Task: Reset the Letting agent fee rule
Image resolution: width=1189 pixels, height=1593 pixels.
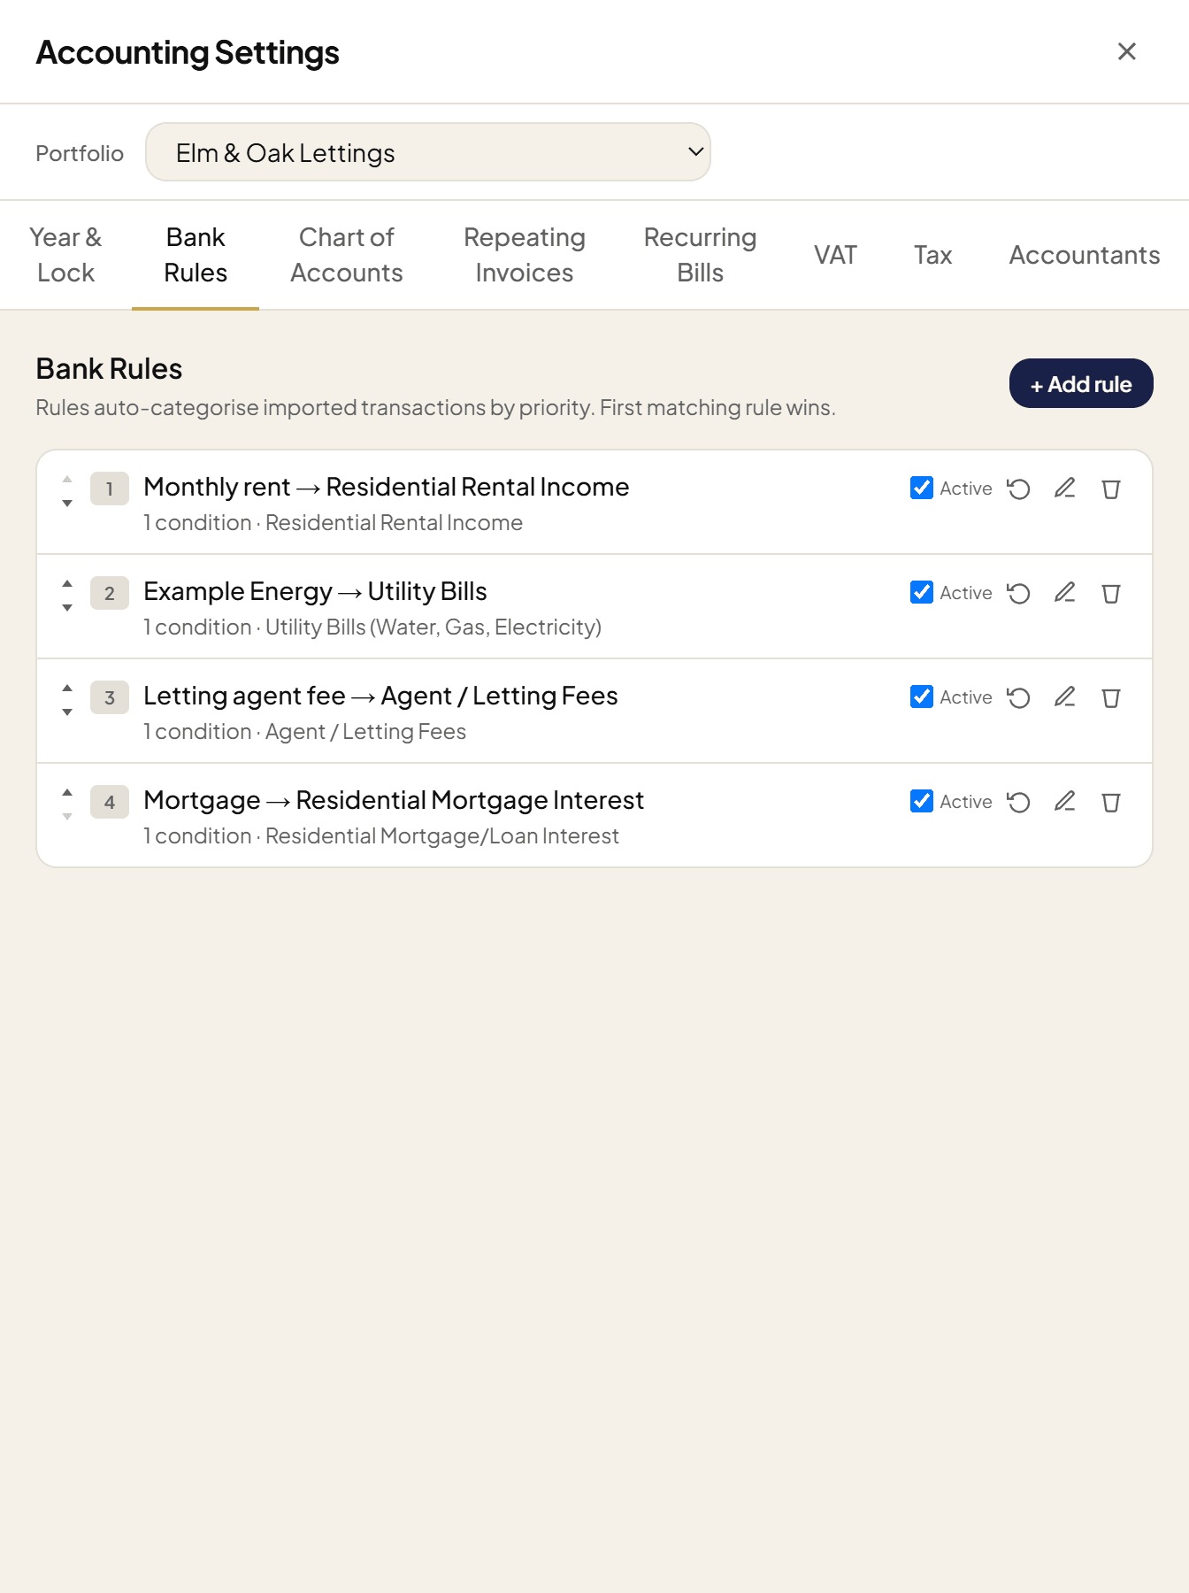Action: pos(1018,697)
